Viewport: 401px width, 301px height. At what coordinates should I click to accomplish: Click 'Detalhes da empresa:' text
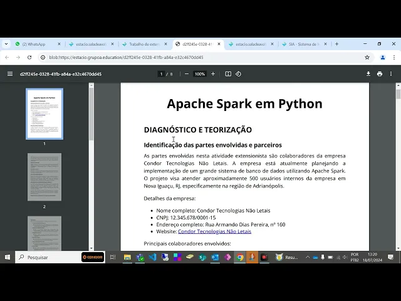(170, 198)
